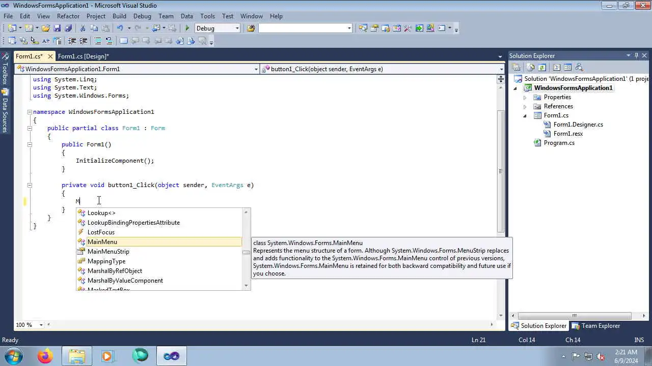Image resolution: width=652 pixels, height=366 pixels.
Task: Click the Increase Indent icon
Action: [x=83, y=41]
